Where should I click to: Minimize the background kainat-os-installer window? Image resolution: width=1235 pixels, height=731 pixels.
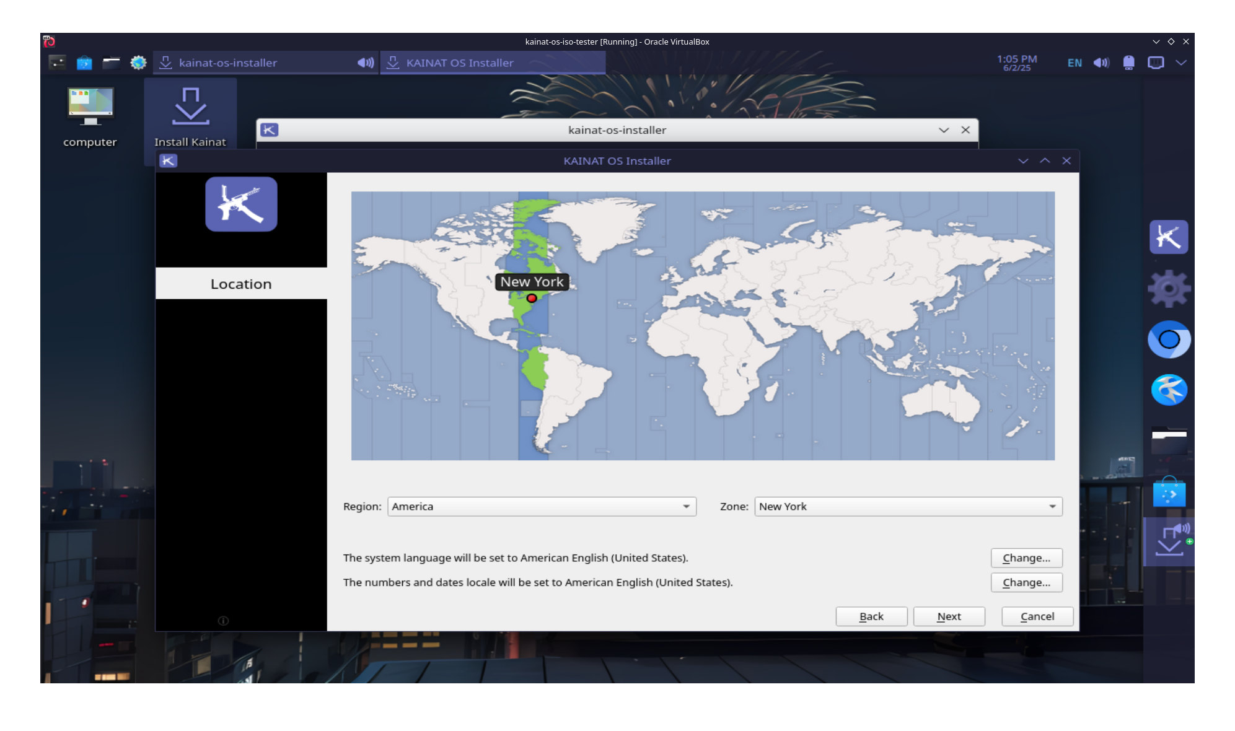tap(944, 130)
